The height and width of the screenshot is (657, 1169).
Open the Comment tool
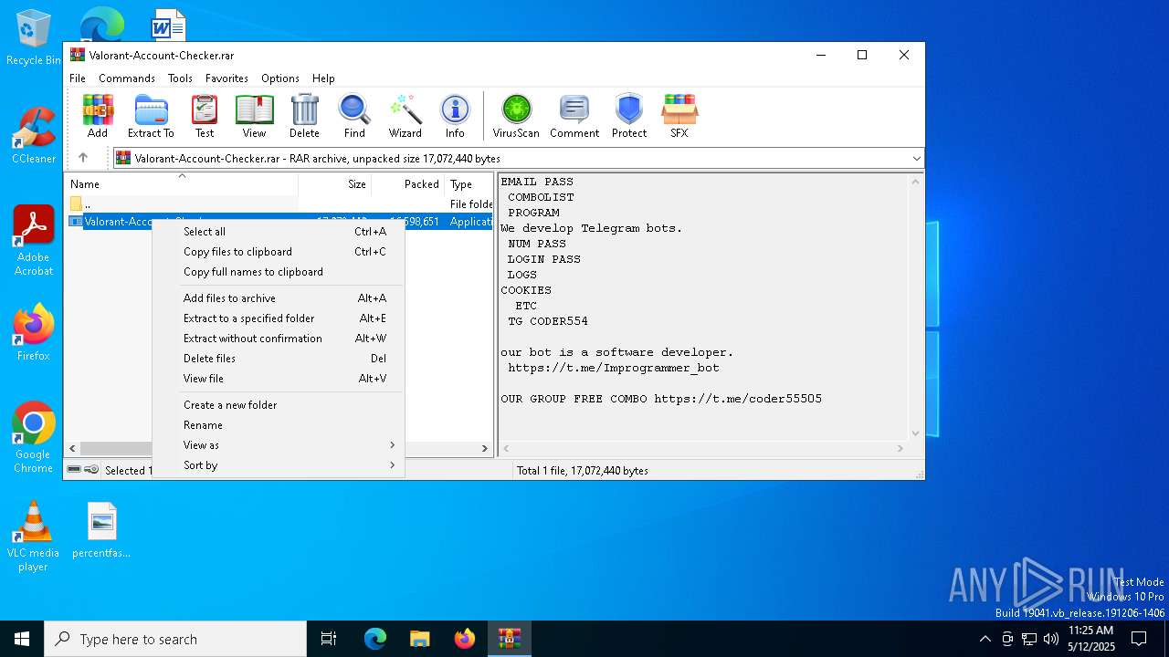pyautogui.click(x=574, y=116)
